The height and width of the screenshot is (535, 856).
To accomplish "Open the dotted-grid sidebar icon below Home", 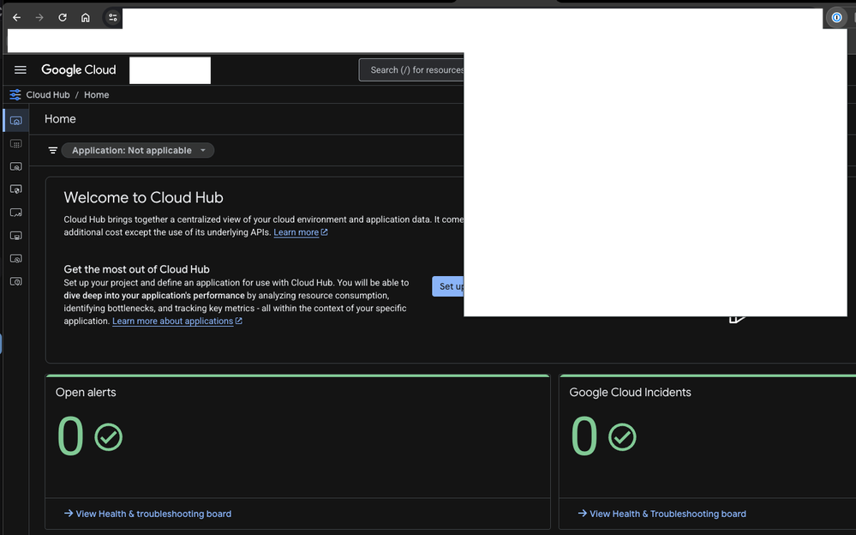I will tap(15, 144).
